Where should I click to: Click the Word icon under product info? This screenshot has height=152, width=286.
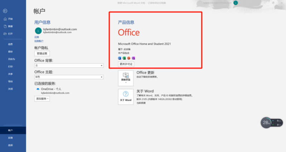coord(120,58)
